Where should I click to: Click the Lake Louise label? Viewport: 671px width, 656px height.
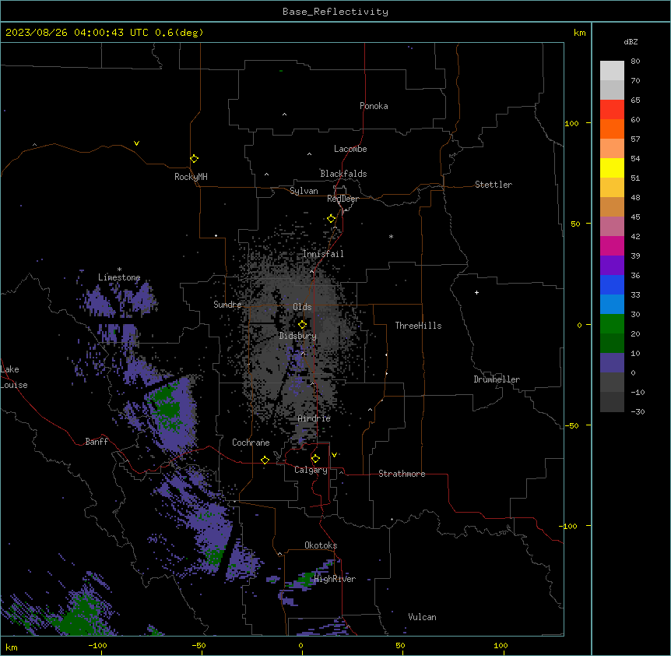14,377
